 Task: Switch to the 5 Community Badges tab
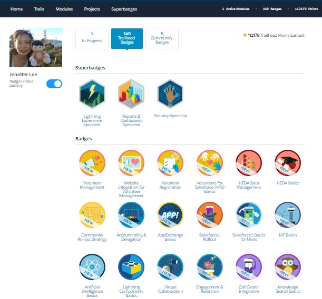pos(162,38)
